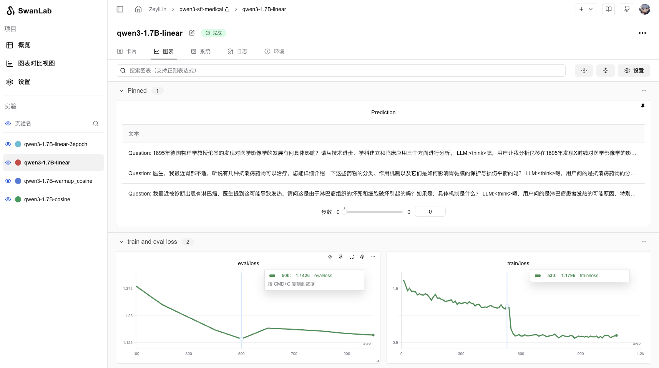Image resolution: width=659 pixels, height=368 pixels.
Task: Hide the qwen3-1.7B-linear-3epoch experiment
Action: (x=8, y=144)
